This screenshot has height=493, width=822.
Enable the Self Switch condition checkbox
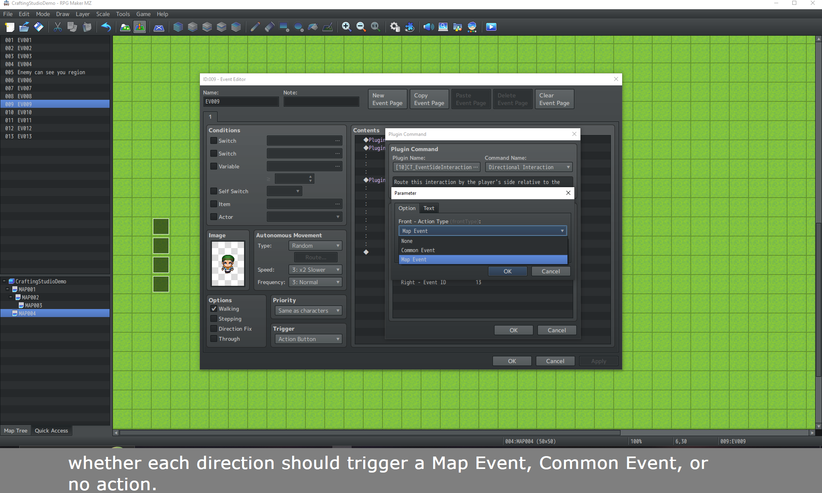point(214,191)
